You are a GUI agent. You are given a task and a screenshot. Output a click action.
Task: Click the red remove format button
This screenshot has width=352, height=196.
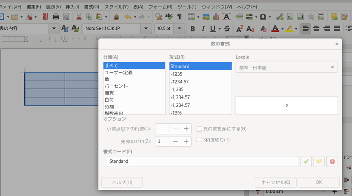[x=332, y=161]
